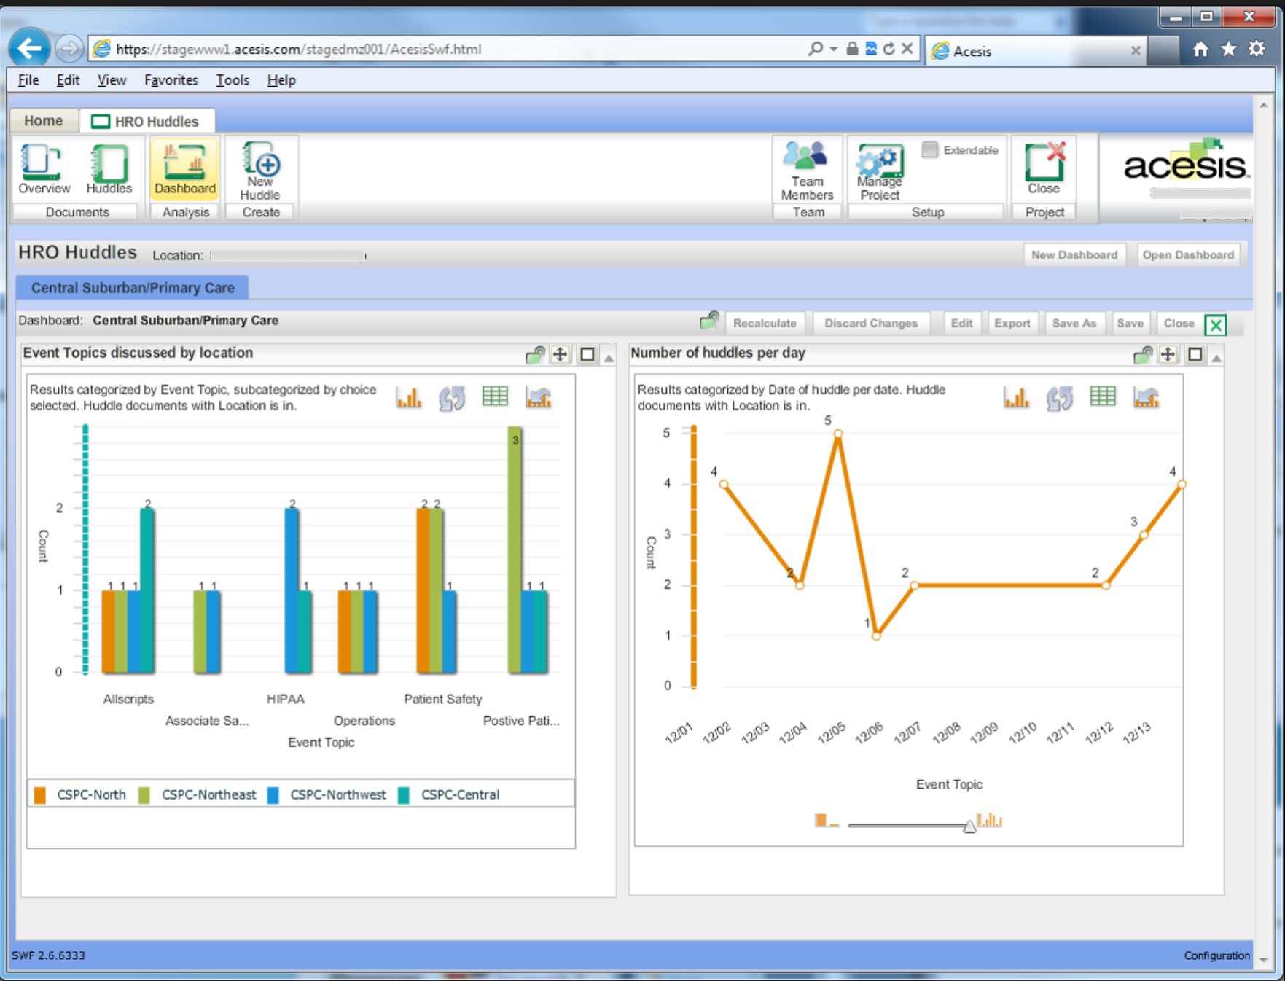The image size is (1285, 981).
Task: Toggle CSPC-Northwest legend swatch
Action: pyautogui.click(x=273, y=795)
